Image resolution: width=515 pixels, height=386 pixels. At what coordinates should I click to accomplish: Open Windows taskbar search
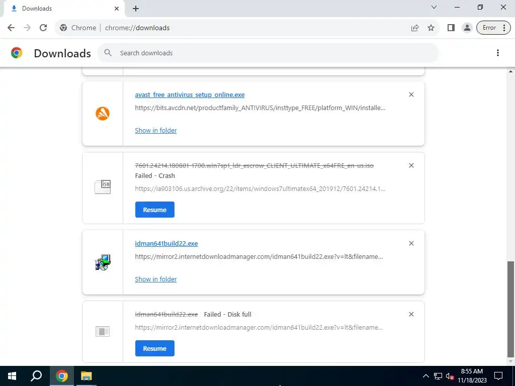point(36,376)
